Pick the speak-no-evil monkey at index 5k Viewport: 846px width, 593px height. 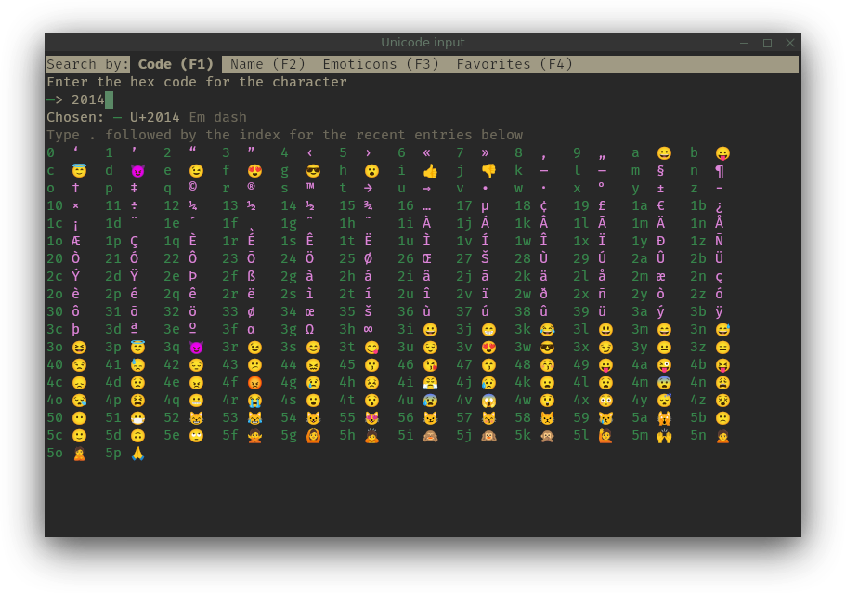pos(547,436)
